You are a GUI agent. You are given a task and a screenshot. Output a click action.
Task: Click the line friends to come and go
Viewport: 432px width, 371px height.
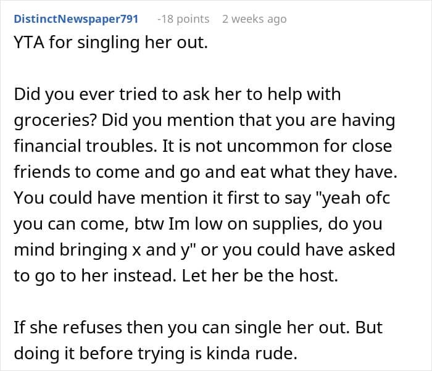206,172
